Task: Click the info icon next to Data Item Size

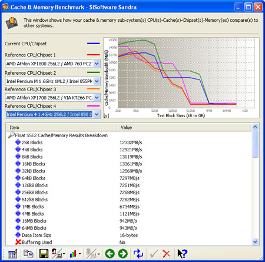Action: [x=18, y=235]
